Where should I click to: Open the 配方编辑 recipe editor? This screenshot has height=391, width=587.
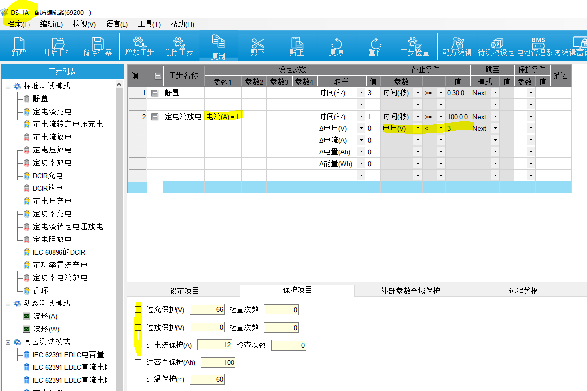point(457,46)
